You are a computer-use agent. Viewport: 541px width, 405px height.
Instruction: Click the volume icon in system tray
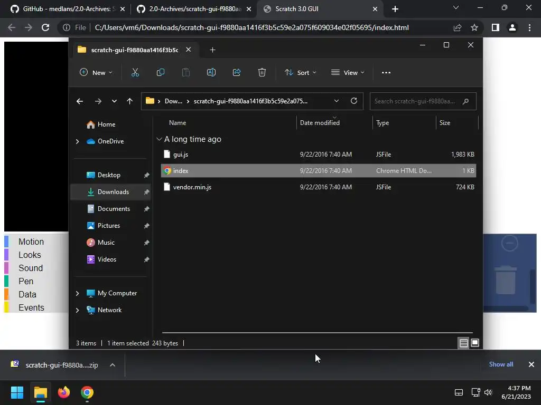click(x=488, y=392)
